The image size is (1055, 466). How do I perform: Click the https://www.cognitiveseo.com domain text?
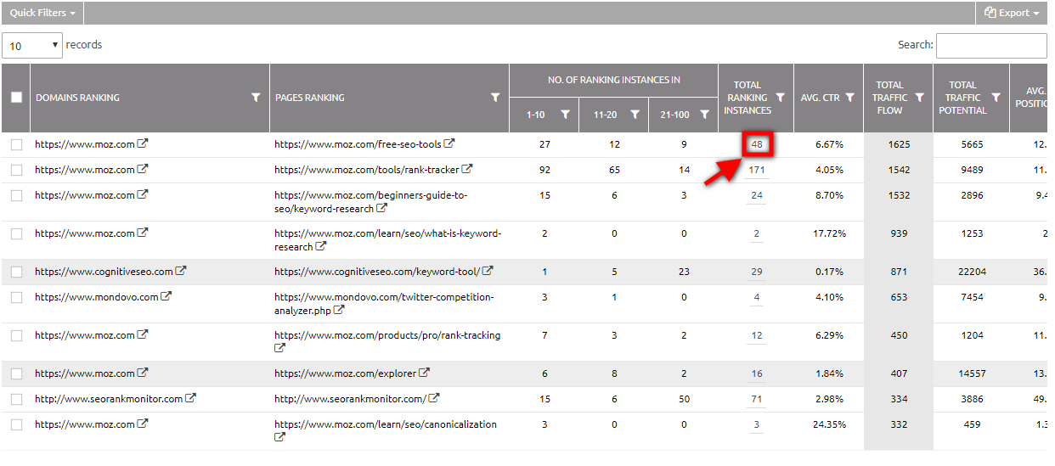tap(104, 272)
